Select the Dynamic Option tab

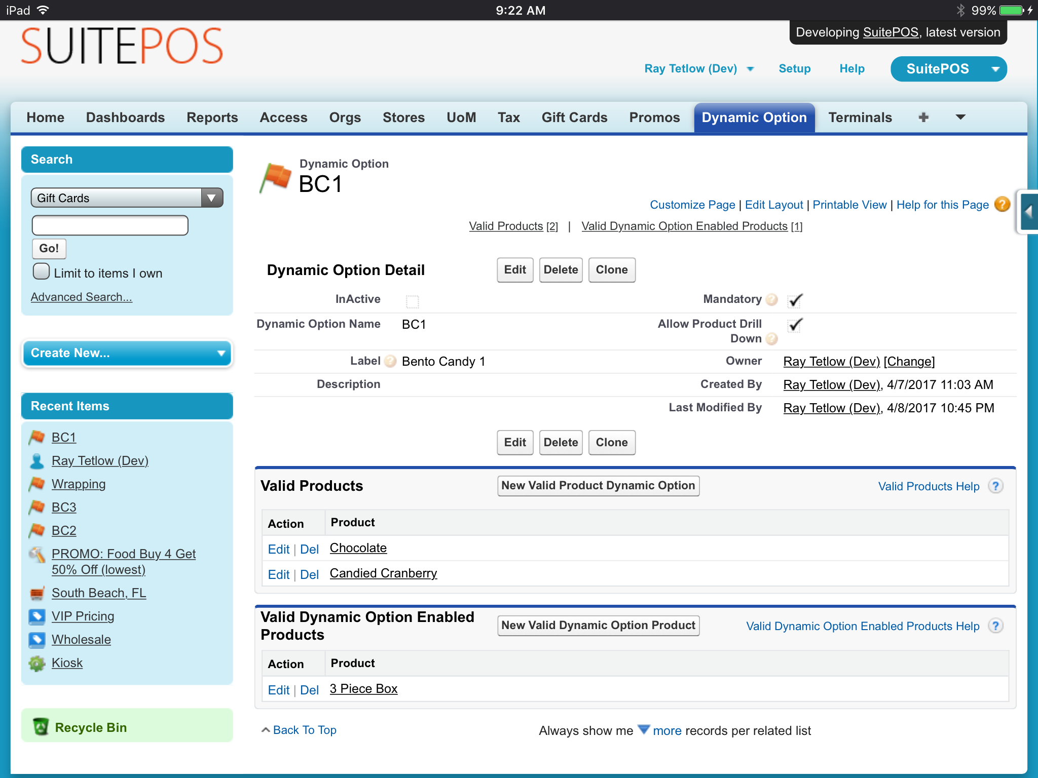click(x=753, y=118)
